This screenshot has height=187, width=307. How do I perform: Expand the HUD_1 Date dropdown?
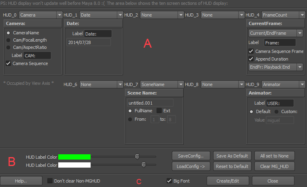point(101,15)
